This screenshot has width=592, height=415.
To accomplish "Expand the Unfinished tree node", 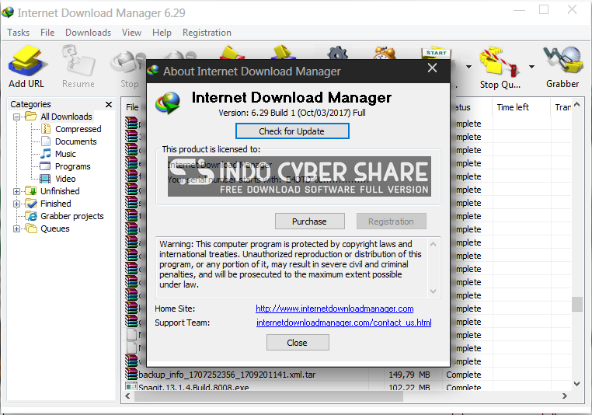I will [x=16, y=191].
